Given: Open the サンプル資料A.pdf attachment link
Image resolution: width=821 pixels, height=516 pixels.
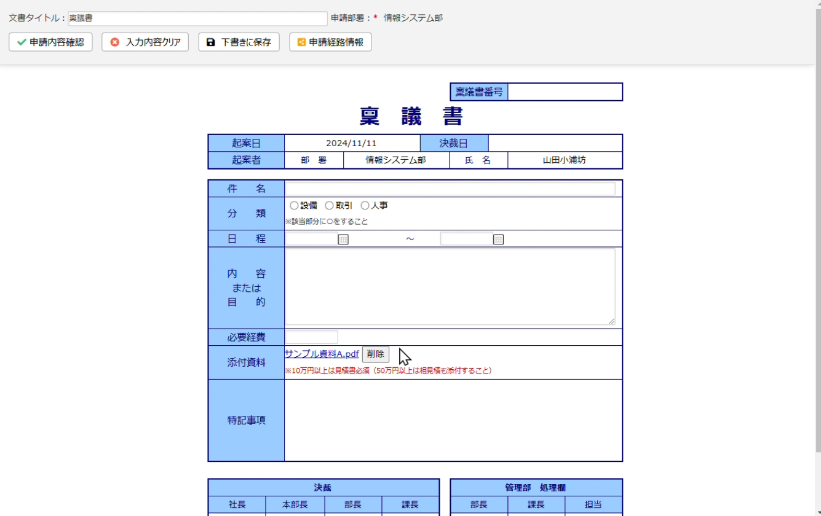Looking at the screenshot, I should [322, 354].
